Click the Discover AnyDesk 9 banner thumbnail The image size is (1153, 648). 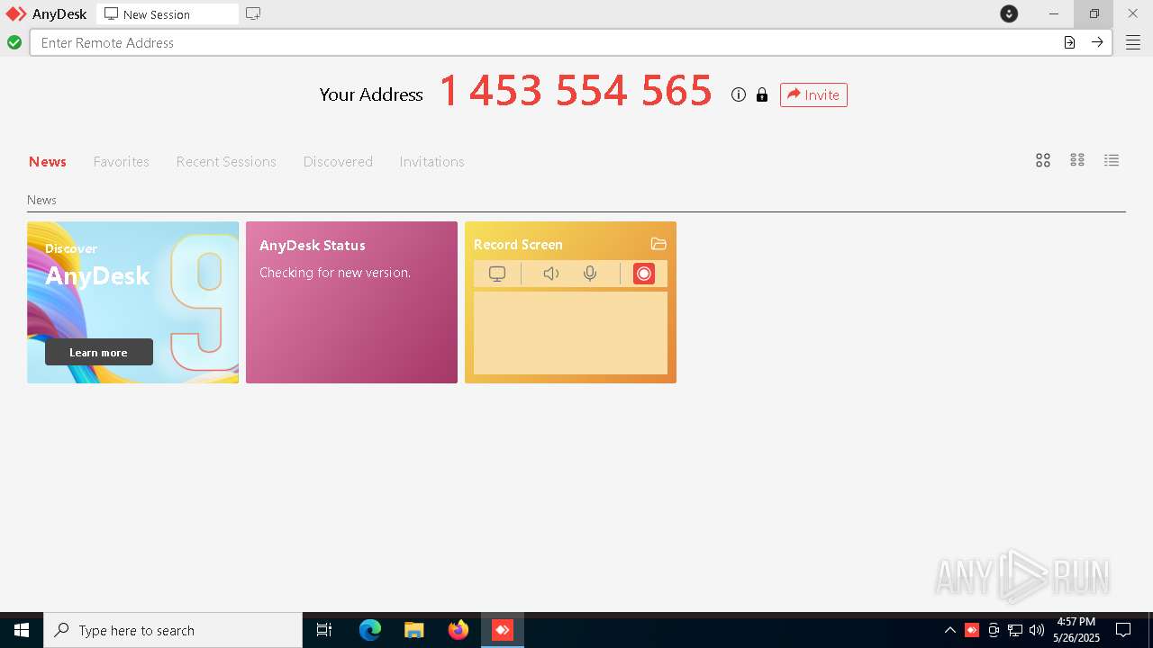coord(132,302)
